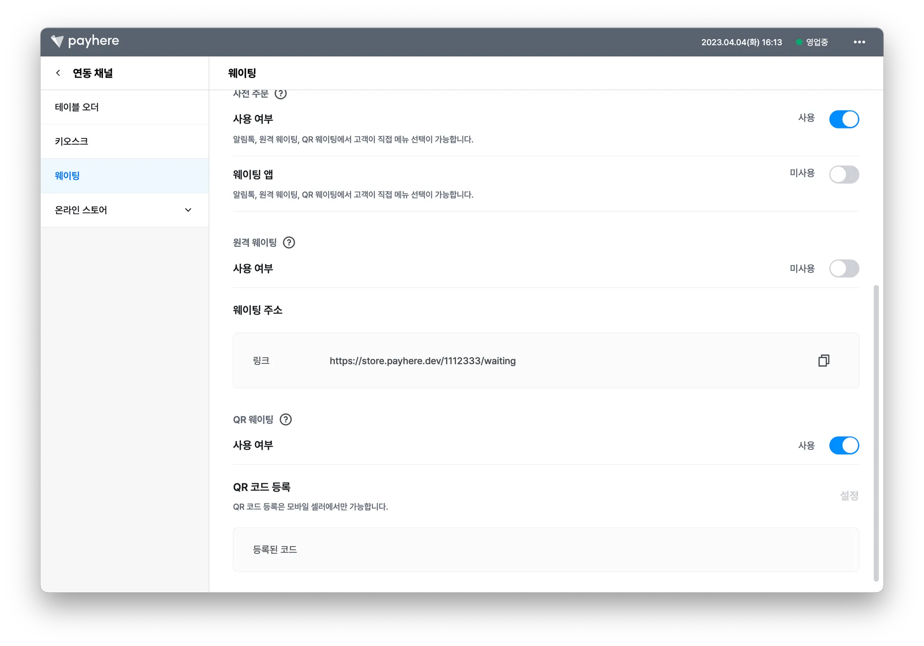
Task: Go back using the left chevron arrow
Action: point(58,73)
